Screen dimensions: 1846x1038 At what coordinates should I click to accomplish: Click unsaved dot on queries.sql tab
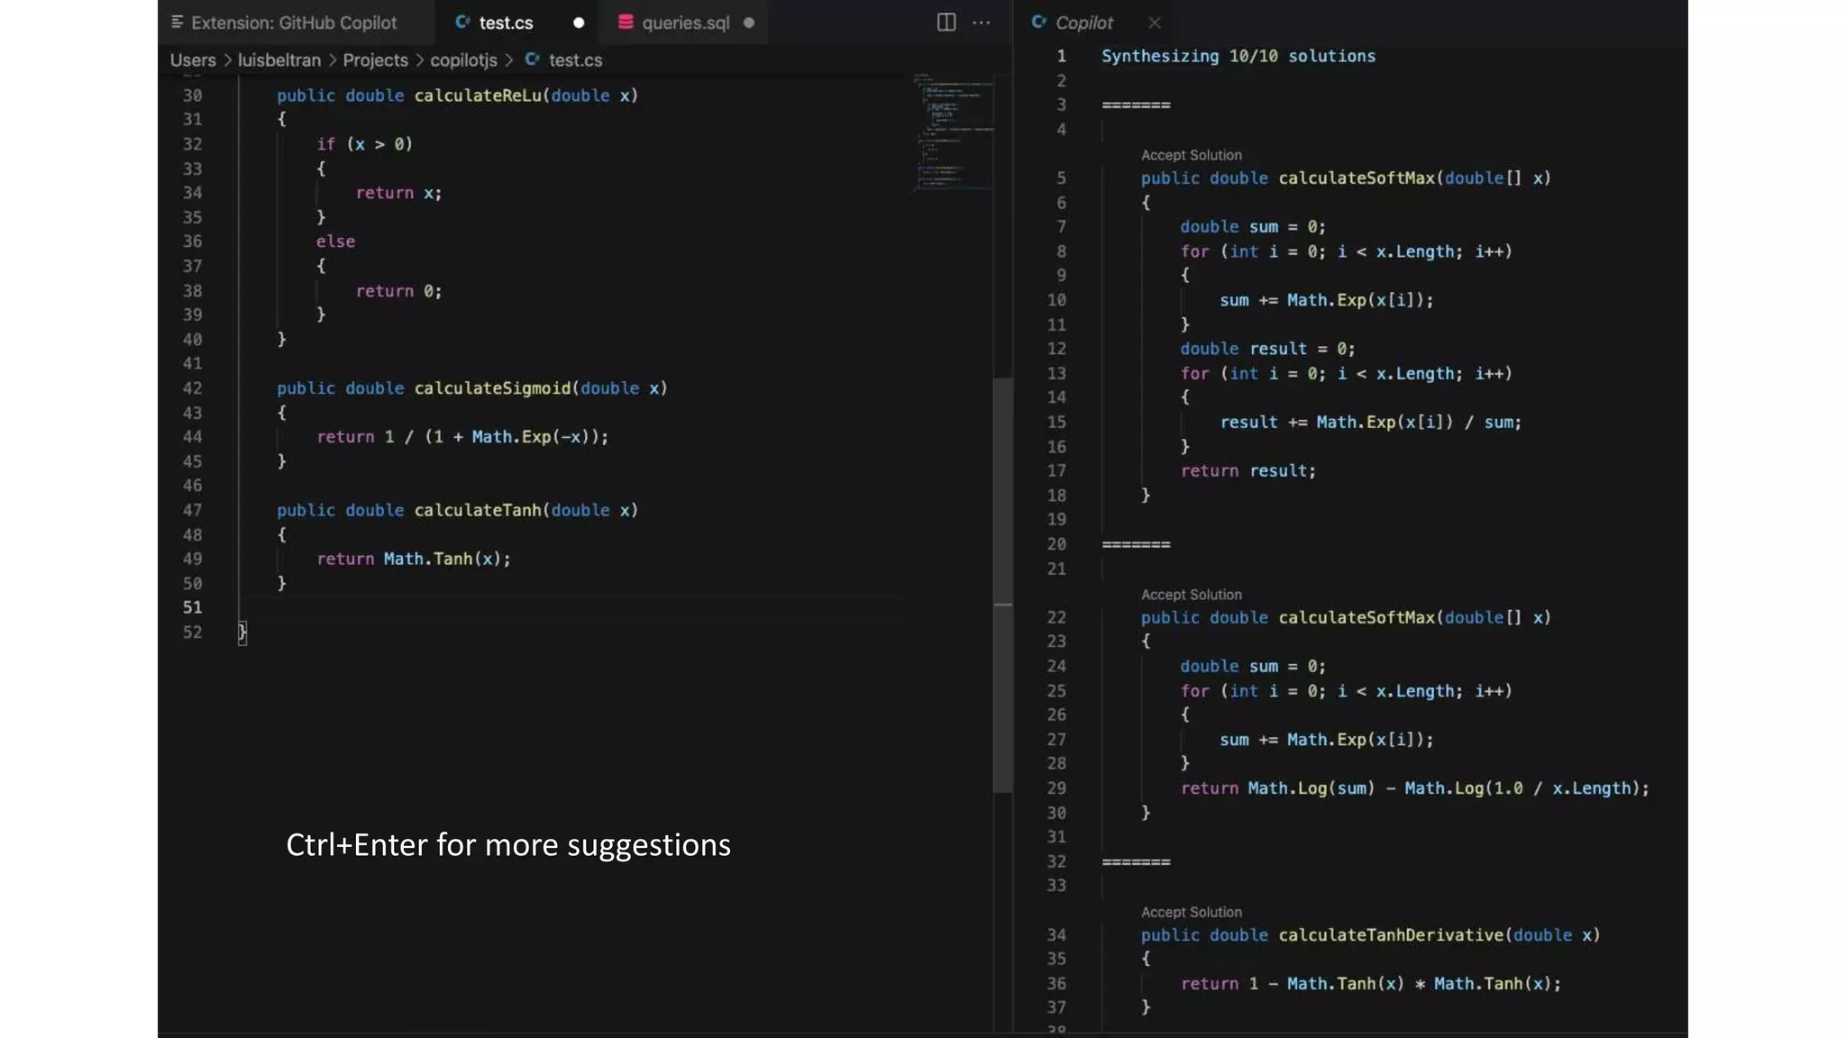click(749, 23)
